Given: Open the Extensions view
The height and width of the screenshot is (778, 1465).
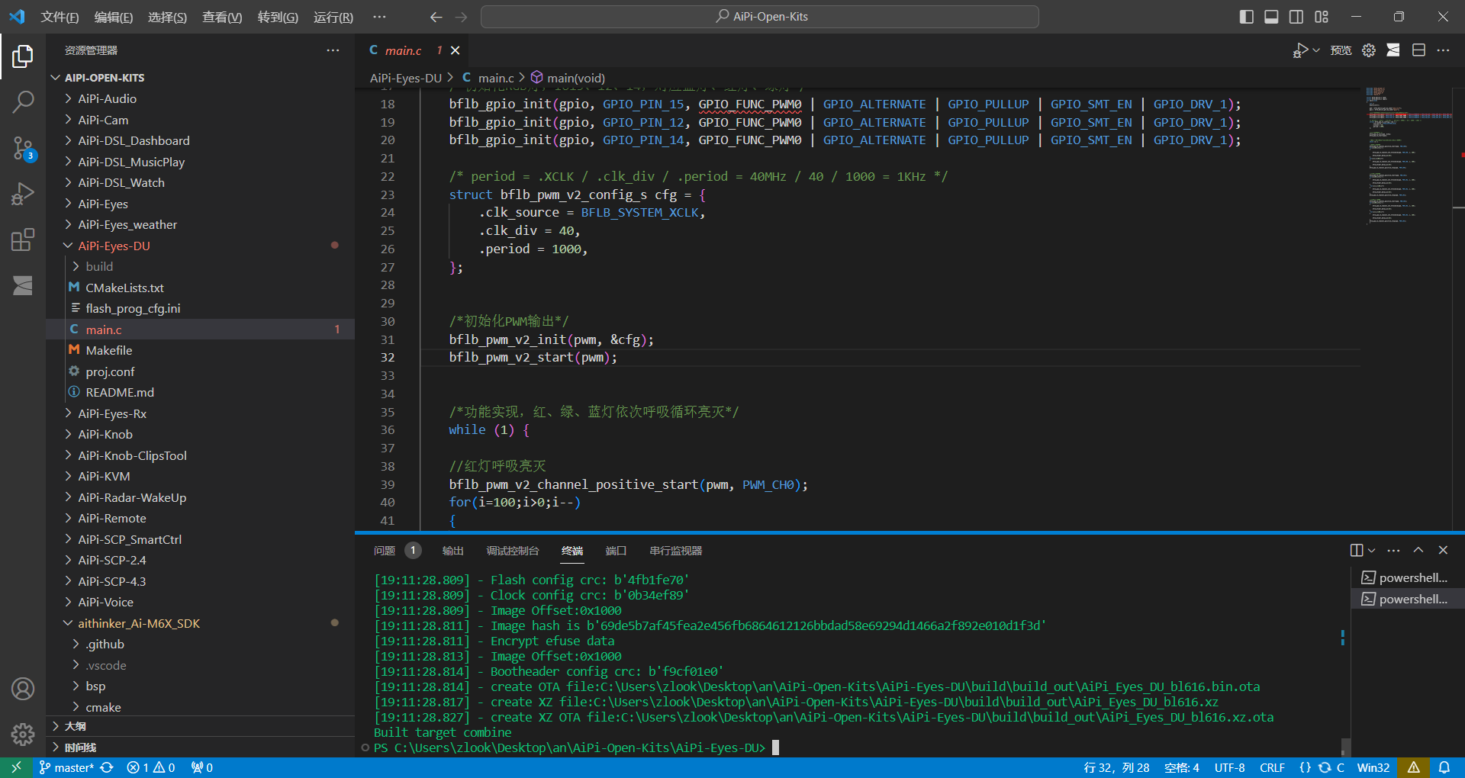Looking at the screenshot, I should tap(23, 240).
